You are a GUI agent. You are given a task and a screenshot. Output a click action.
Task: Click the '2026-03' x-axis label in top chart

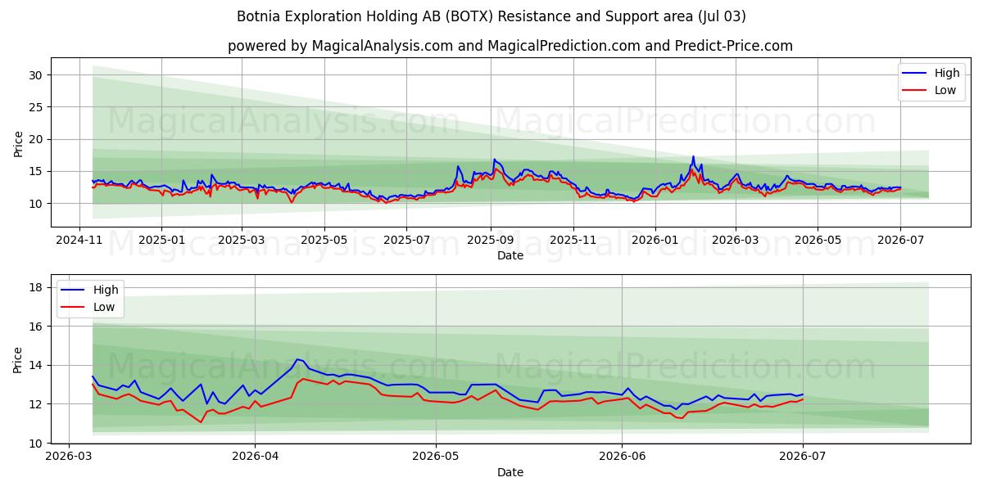735,241
